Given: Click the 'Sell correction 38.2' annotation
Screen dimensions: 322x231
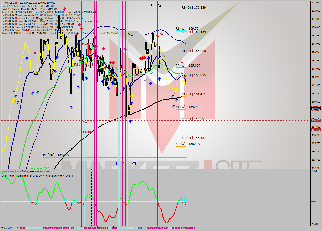Looking at the screenshot, I should [x=86, y=65].
